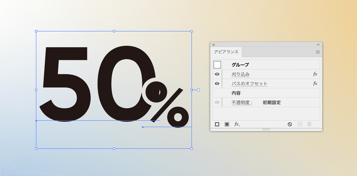Click the fx icon on パスのオフセット row
357x176 pixels.
pyautogui.click(x=315, y=84)
